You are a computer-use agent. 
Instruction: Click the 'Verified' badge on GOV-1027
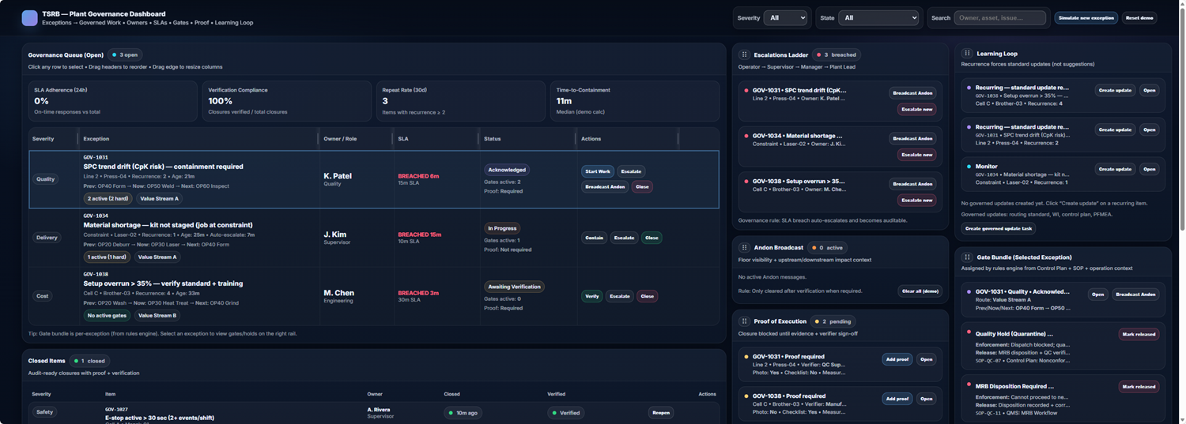click(x=566, y=412)
